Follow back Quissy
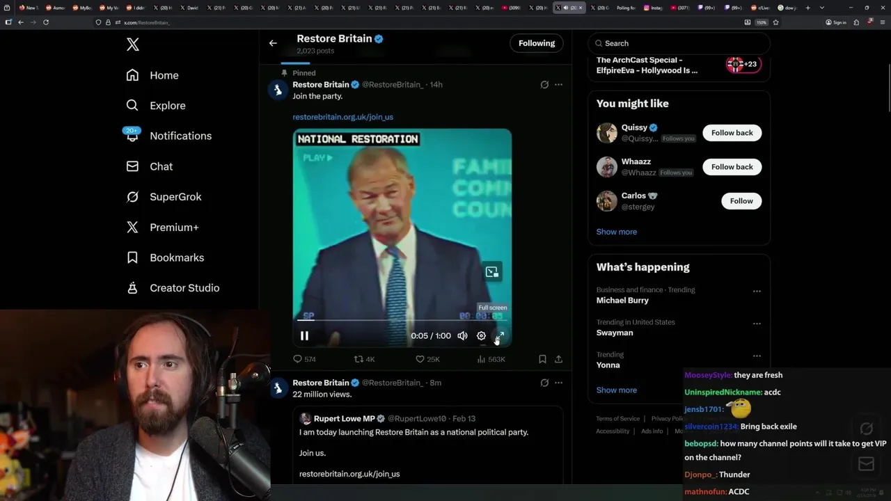Image resolution: width=891 pixels, height=501 pixels. [x=732, y=133]
